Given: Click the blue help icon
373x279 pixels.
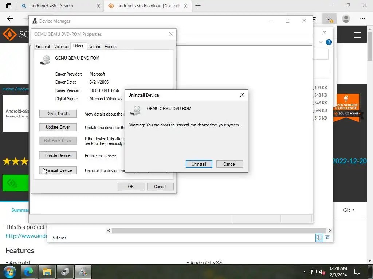Looking at the screenshot, I should [x=329, y=42].
